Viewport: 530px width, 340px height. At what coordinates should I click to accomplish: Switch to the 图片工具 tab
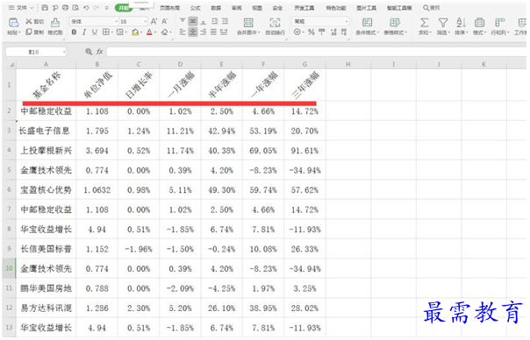click(367, 7)
